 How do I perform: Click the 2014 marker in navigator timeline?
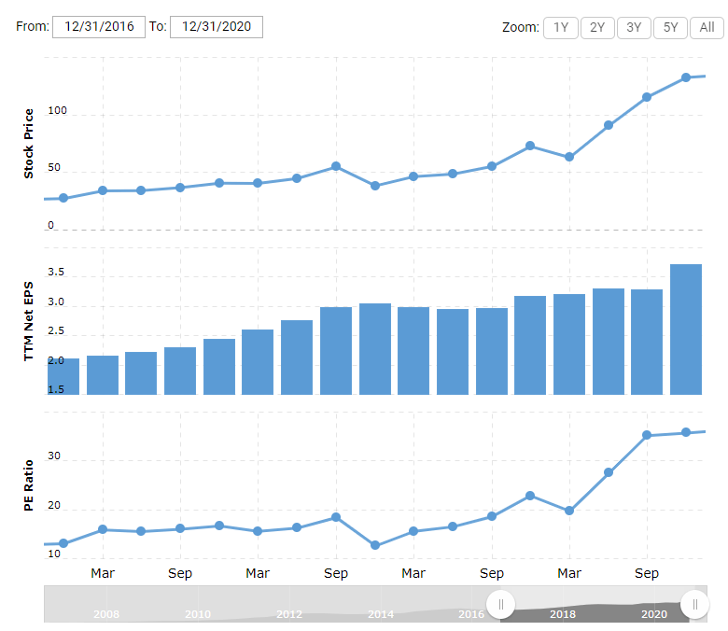pyautogui.click(x=381, y=613)
